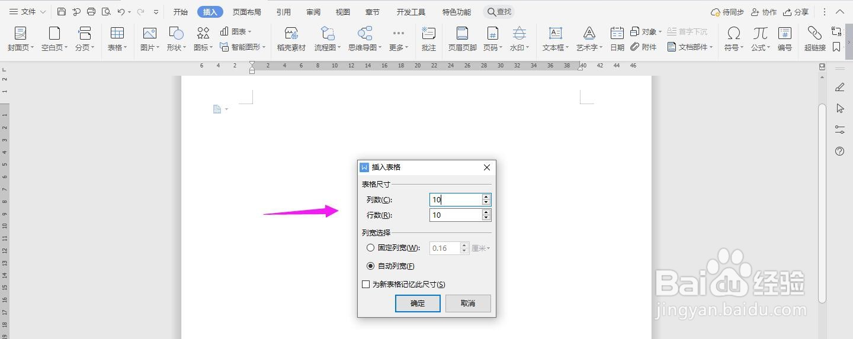The image size is (853, 339).
Task: Decrease the row count with down stepper
Action: [486, 218]
